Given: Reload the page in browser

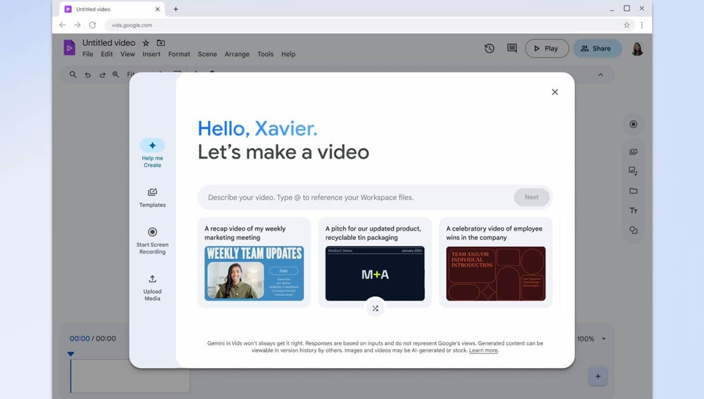Looking at the screenshot, I should (92, 25).
